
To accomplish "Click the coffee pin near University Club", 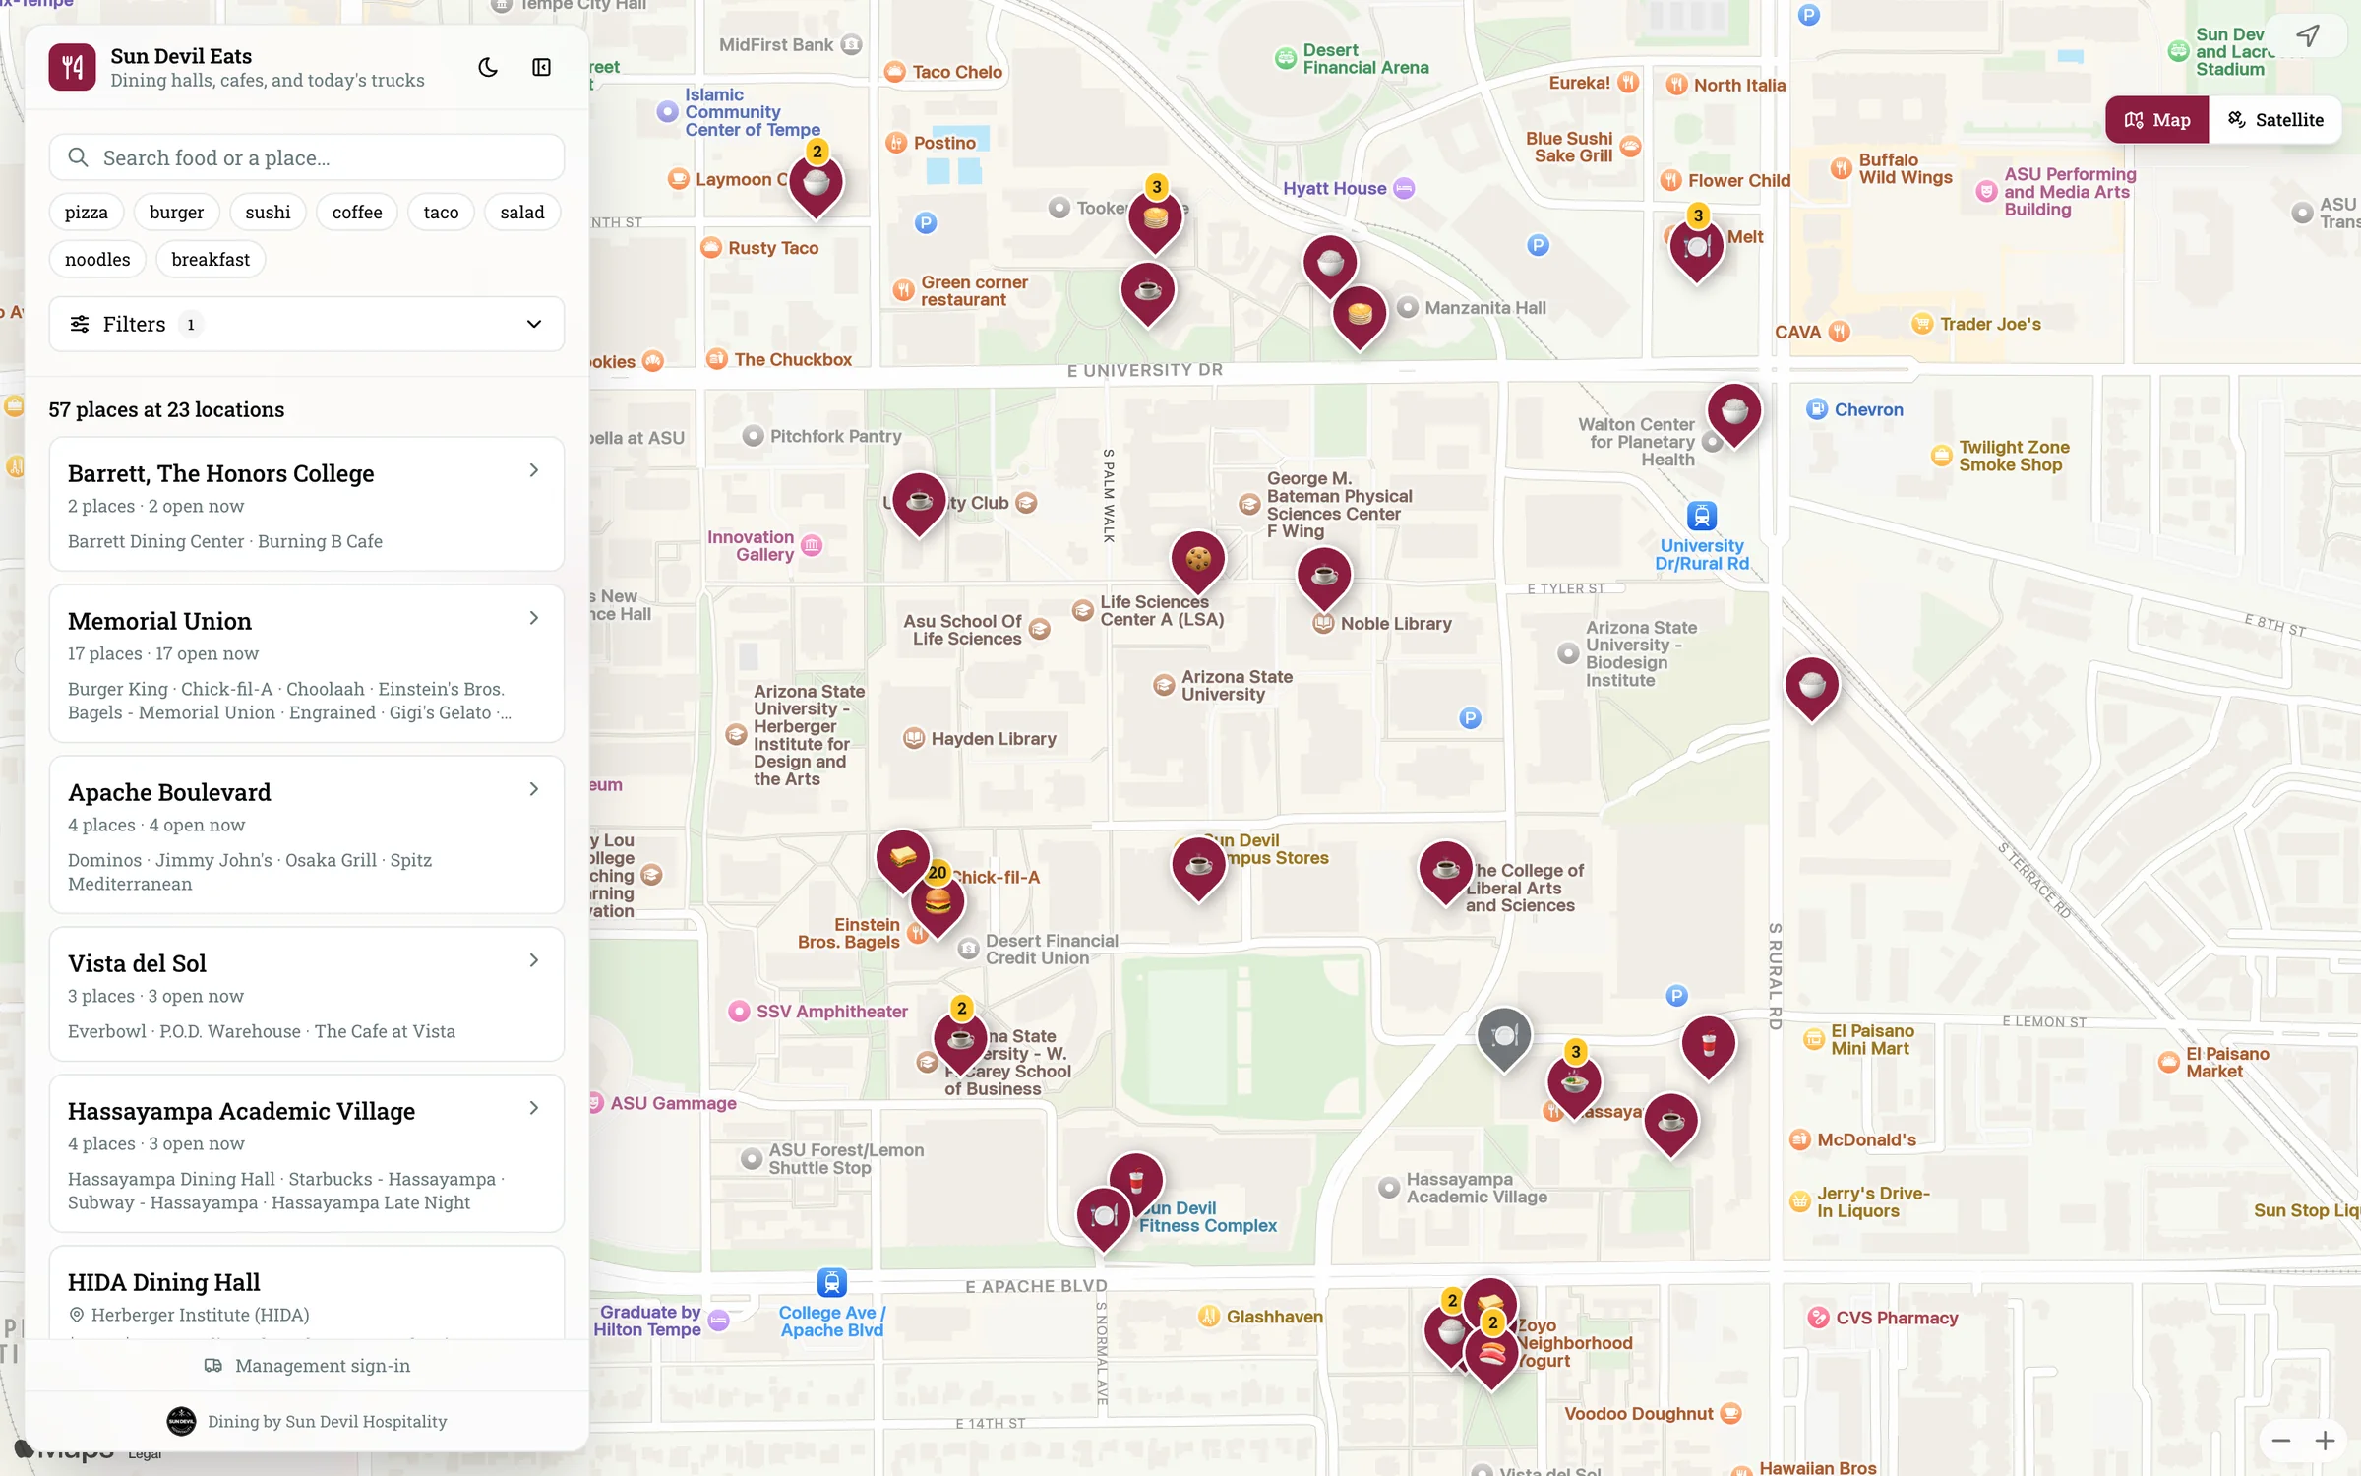I will coord(919,504).
